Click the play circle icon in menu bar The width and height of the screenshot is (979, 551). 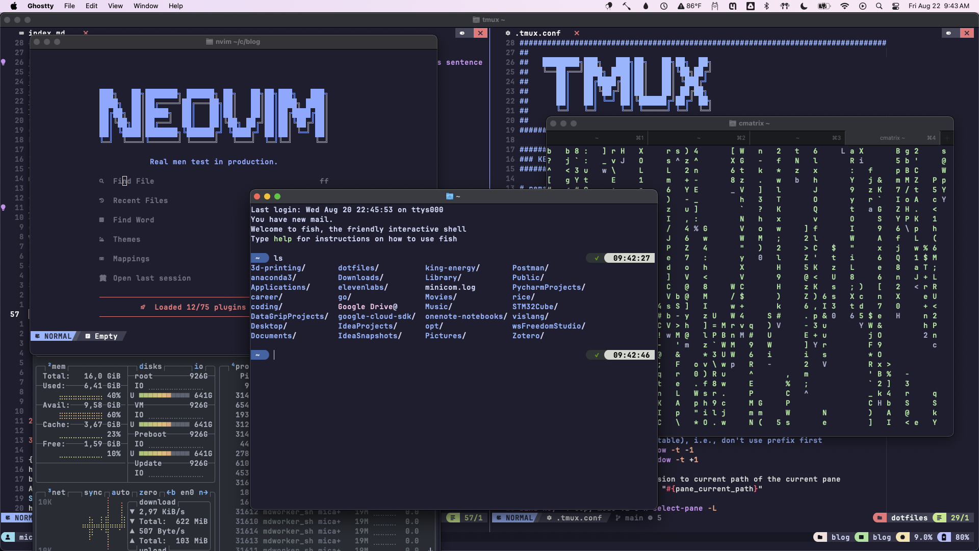[863, 6]
